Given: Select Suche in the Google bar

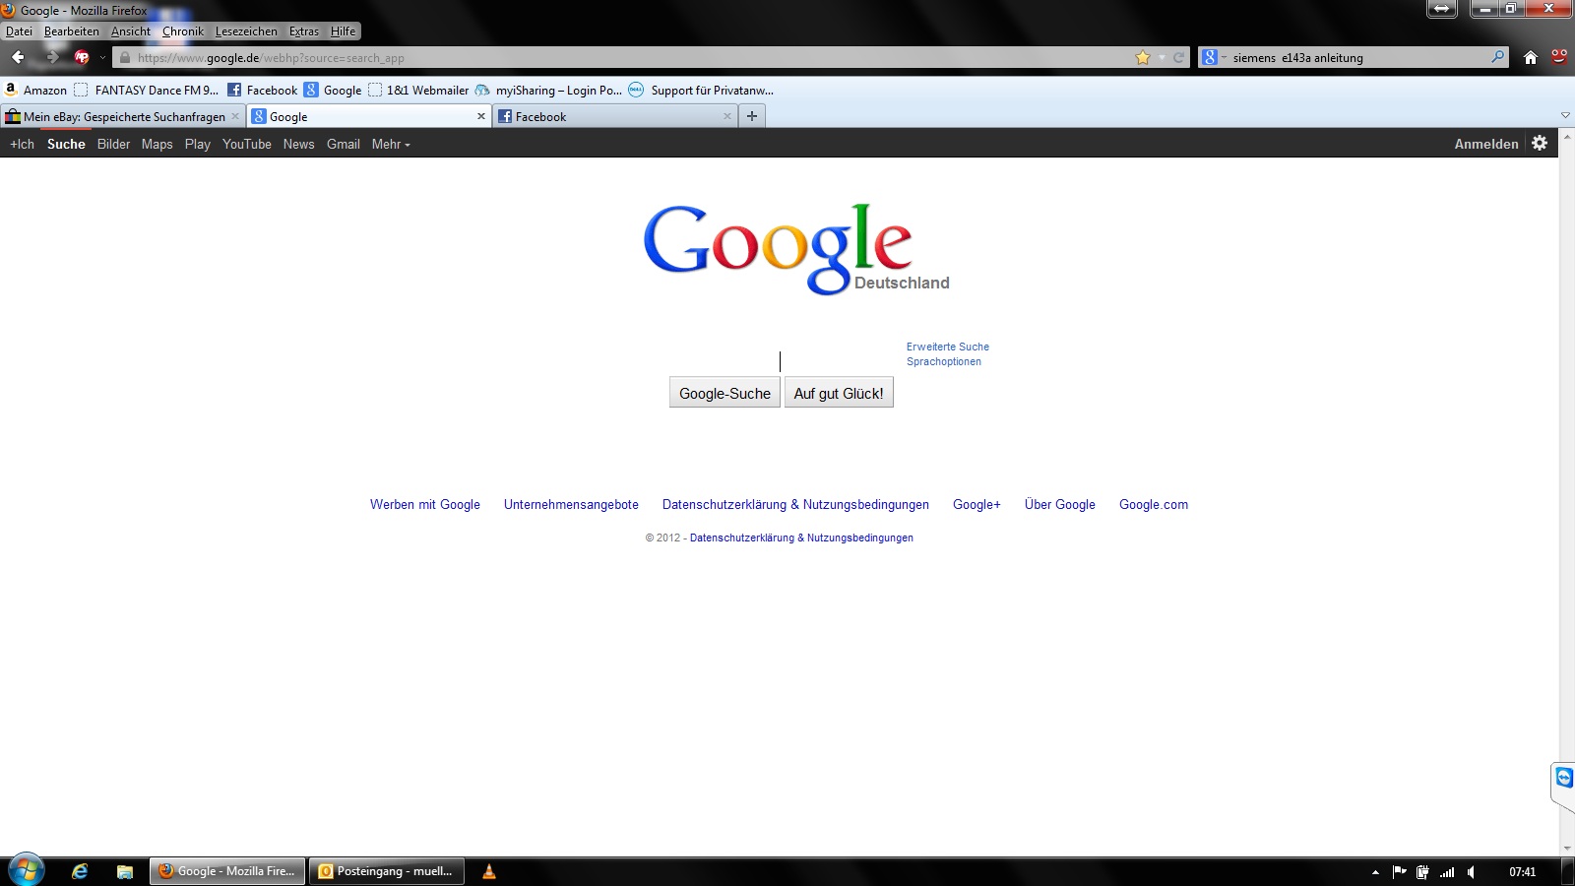Looking at the screenshot, I should click(66, 144).
